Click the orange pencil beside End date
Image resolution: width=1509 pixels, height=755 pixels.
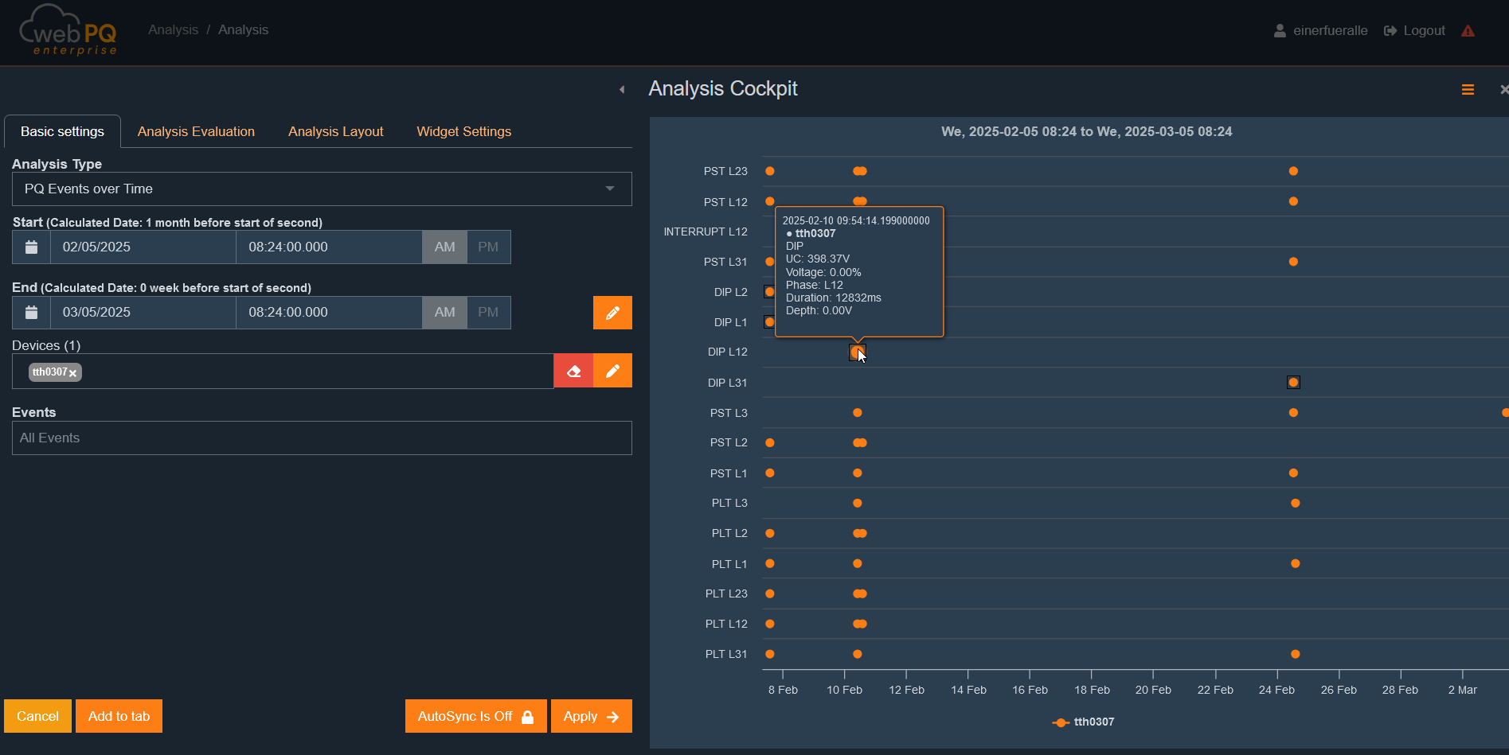coord(612,313)
